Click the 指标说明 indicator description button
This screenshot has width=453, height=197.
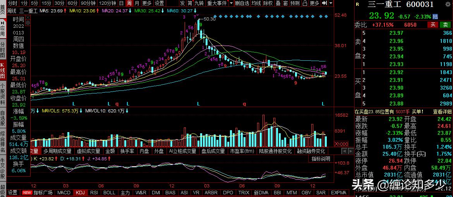(x=321, y=159)
